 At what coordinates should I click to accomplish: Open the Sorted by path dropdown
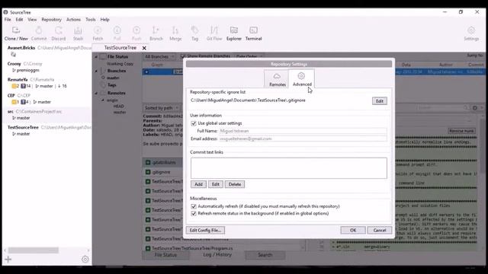[162, 108]
